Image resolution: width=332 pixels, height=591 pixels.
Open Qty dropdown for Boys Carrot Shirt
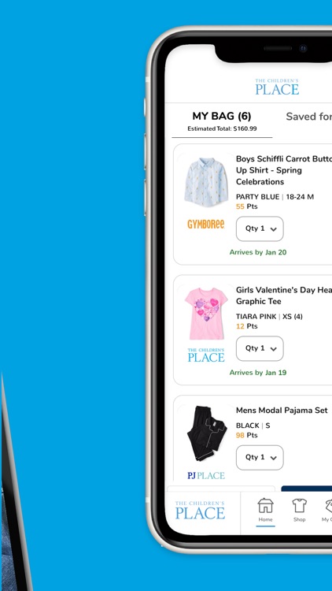point(260,229)
